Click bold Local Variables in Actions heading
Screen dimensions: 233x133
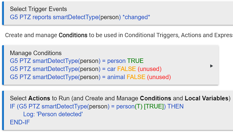click(207, 98)
